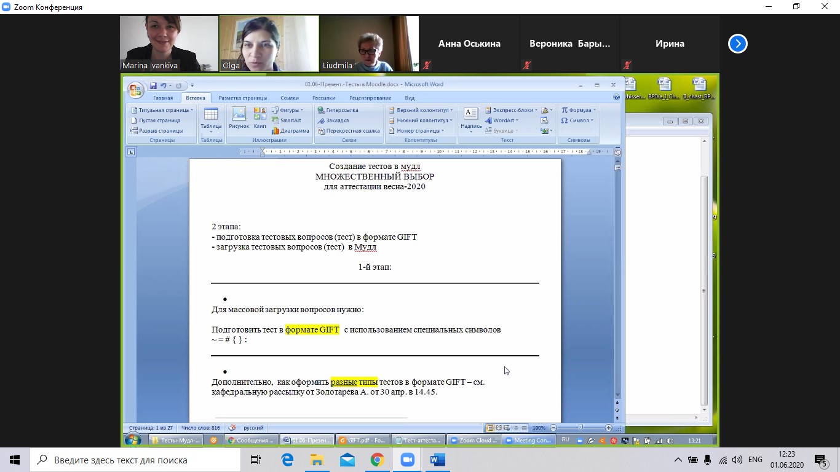Insert a table via Таблица button
The width and height of the screenshot is (840, 472).
point(211,120)
